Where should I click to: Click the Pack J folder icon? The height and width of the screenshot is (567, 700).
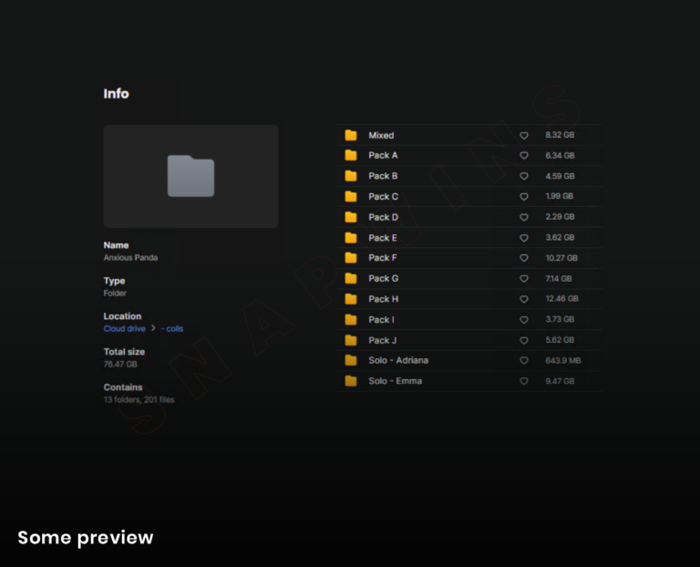[351, 340]
